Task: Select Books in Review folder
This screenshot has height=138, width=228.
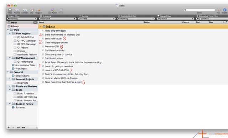Action: click(x=24, y=104)
